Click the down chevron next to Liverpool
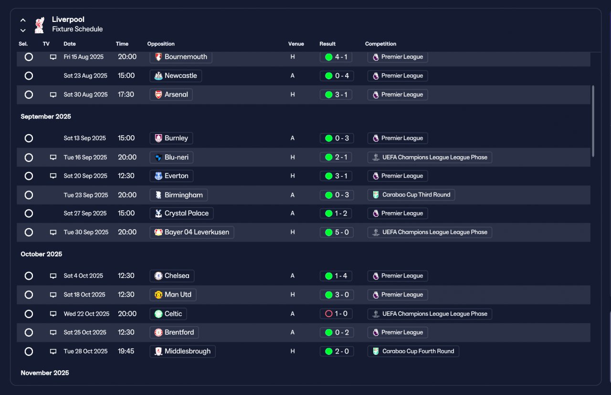The width and height of the screenshot is (611, 395). pyautogui.click(x=23, y=31)
